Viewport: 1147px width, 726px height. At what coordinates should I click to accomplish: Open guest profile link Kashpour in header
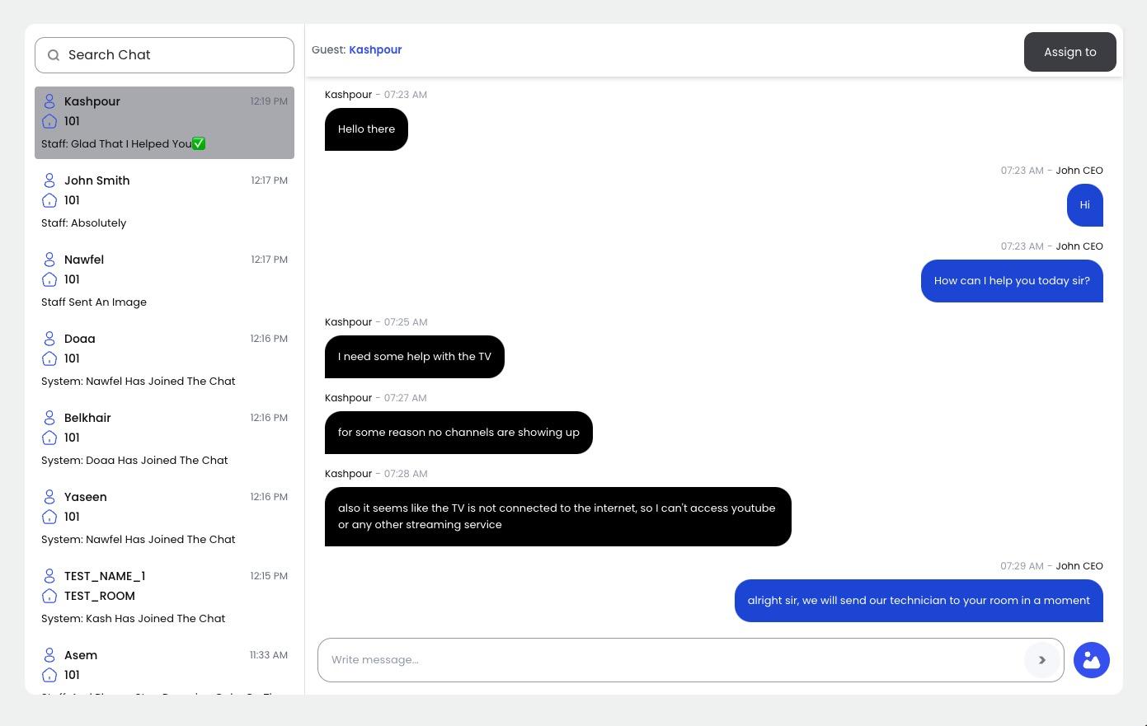pyautogui.click(x=375, y=49)
